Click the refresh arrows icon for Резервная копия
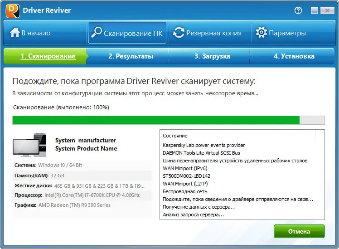This screenshot has height=249, width=339. [179, 33]
